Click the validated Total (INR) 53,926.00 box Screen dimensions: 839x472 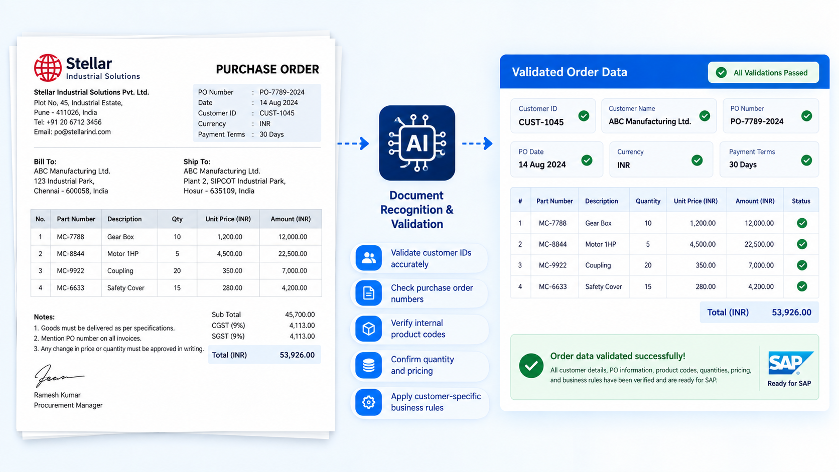point(759,312)
